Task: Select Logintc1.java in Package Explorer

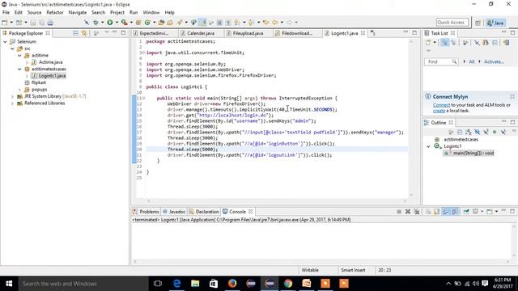Action: [x=52, y=76]
